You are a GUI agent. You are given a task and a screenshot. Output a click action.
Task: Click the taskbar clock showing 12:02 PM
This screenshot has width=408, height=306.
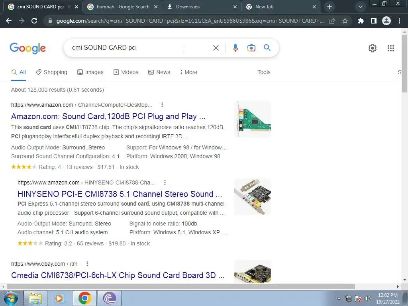(x=388, y=298)
